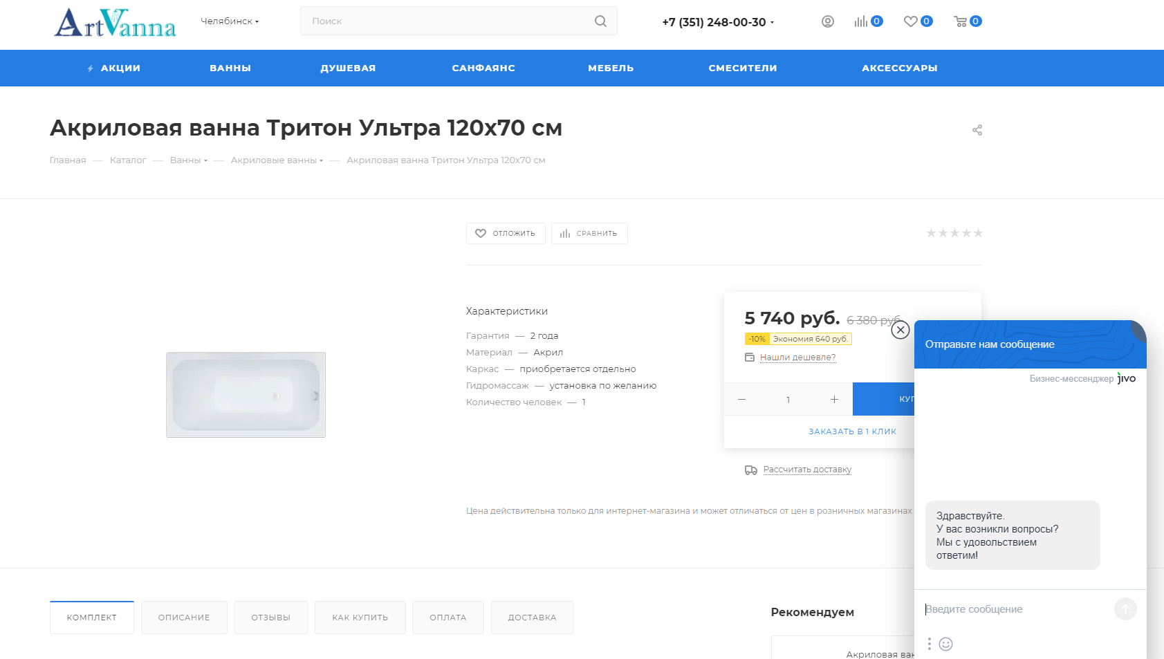Follow the Рассчитать доставку link
The width and height of the screenshot is (1164, 659).
[x=807, y=470]
